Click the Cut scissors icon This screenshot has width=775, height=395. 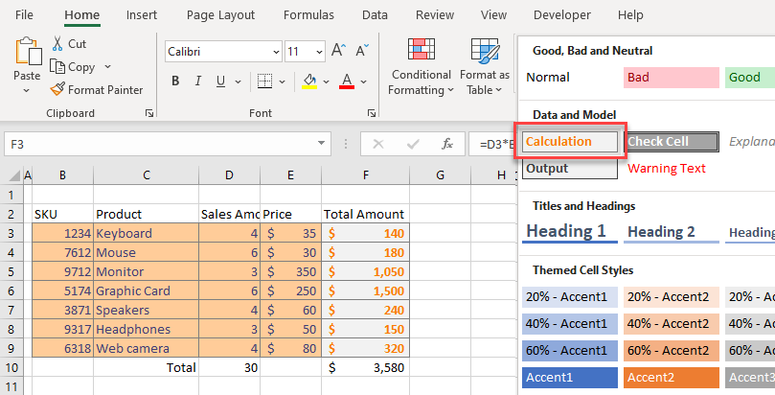click(57, 44)
